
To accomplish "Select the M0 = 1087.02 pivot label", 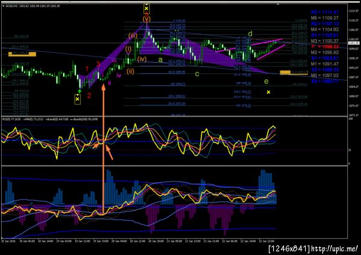I will [x=325, y=76].
